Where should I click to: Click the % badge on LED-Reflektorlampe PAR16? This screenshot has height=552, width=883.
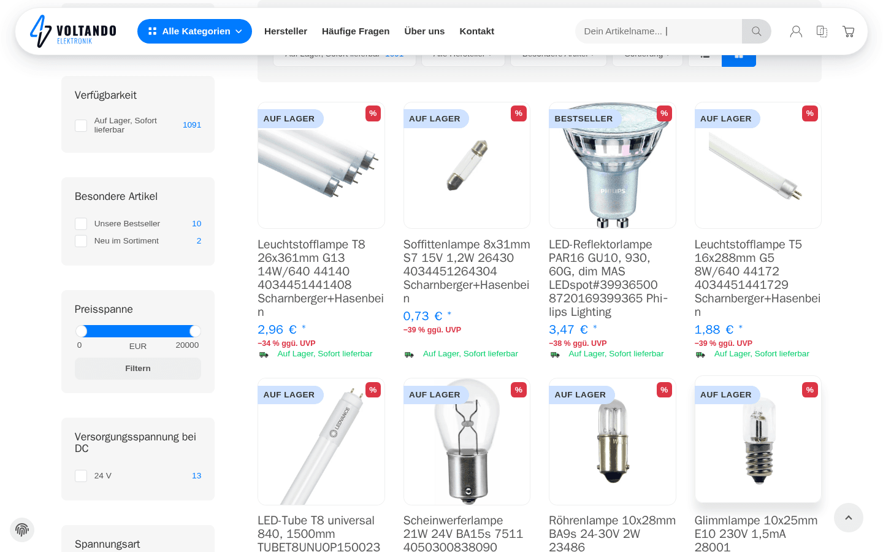pyautogui.click(x=664, y=113)
